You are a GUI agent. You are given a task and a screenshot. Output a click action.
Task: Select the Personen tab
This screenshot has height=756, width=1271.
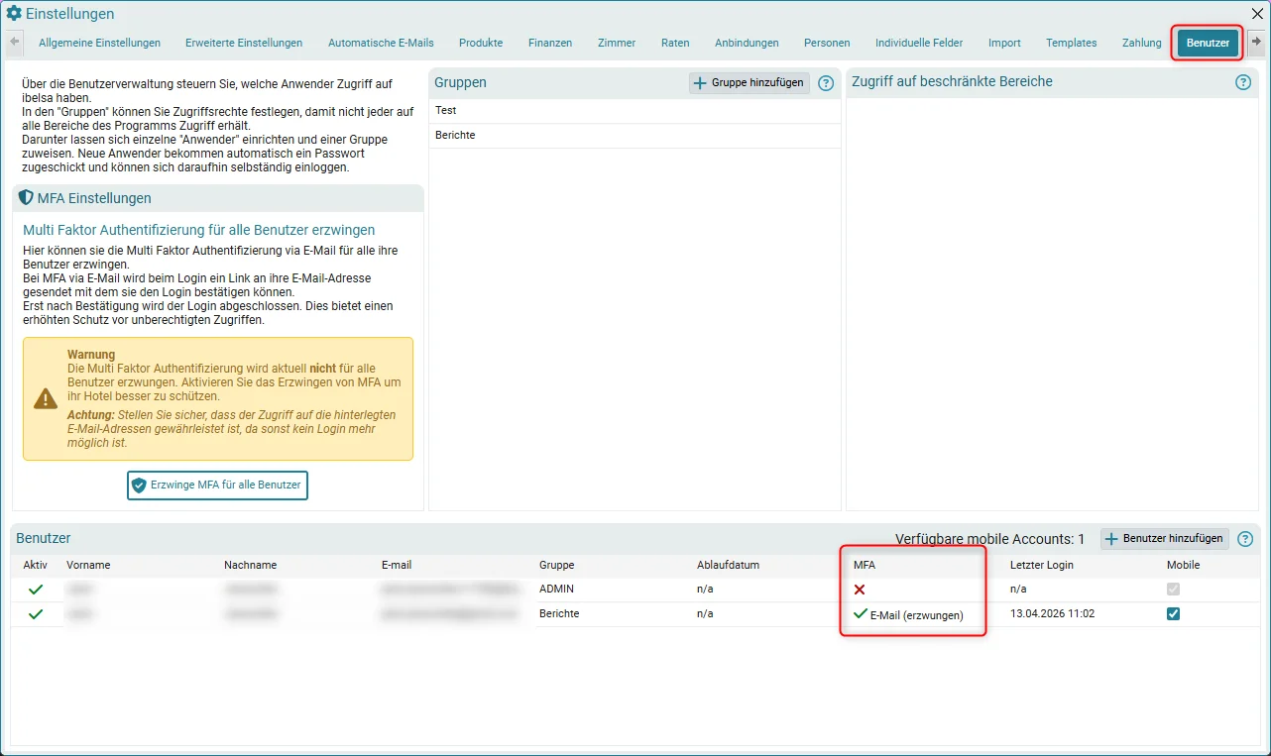tap(827, 43)
